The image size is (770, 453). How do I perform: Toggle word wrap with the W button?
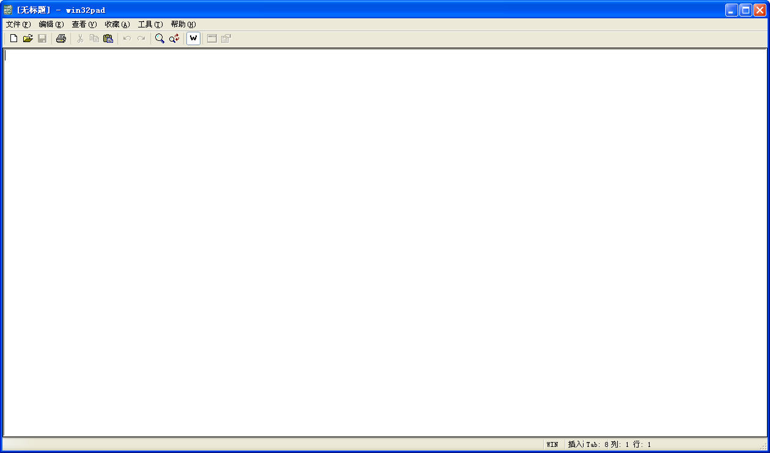(193, 38)
